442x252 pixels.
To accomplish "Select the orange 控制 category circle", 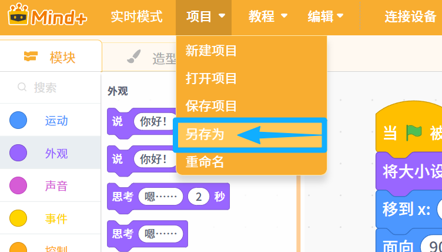I will click(x=18, y=247).
